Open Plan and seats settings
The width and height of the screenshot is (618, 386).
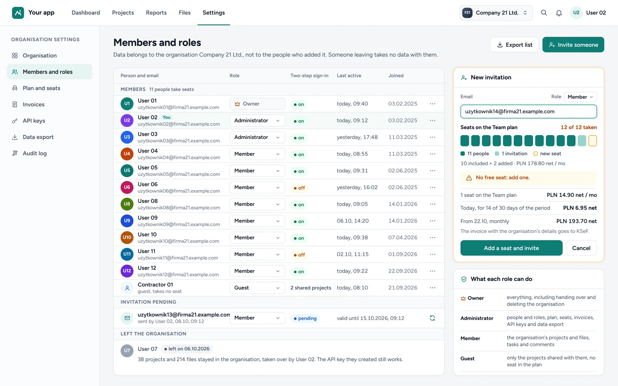pyautogui.click(x=49, y=88)
